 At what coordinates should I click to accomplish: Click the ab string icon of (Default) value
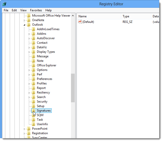pos(80,22)
